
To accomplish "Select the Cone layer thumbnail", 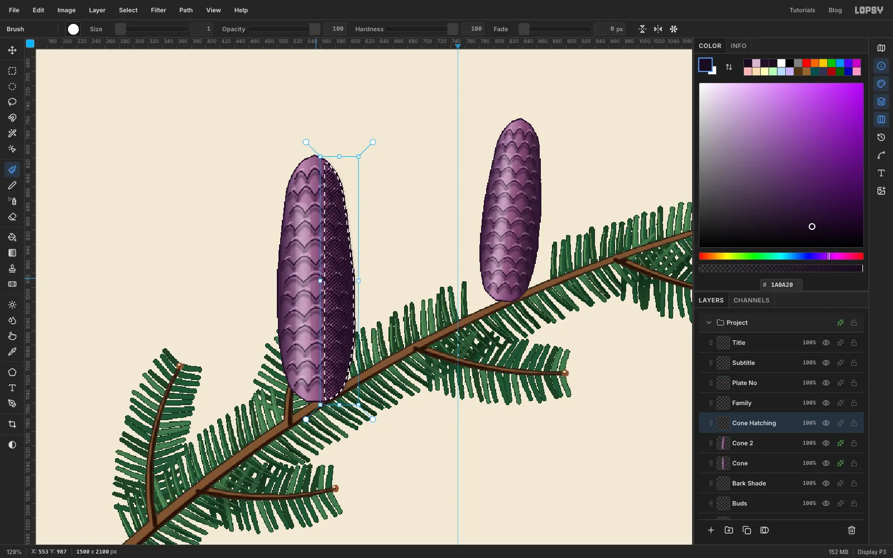I will pyautogui.click(x=723, y=463).
